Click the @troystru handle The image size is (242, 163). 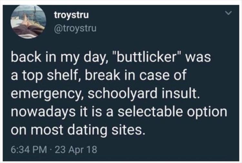coord(75,28)
